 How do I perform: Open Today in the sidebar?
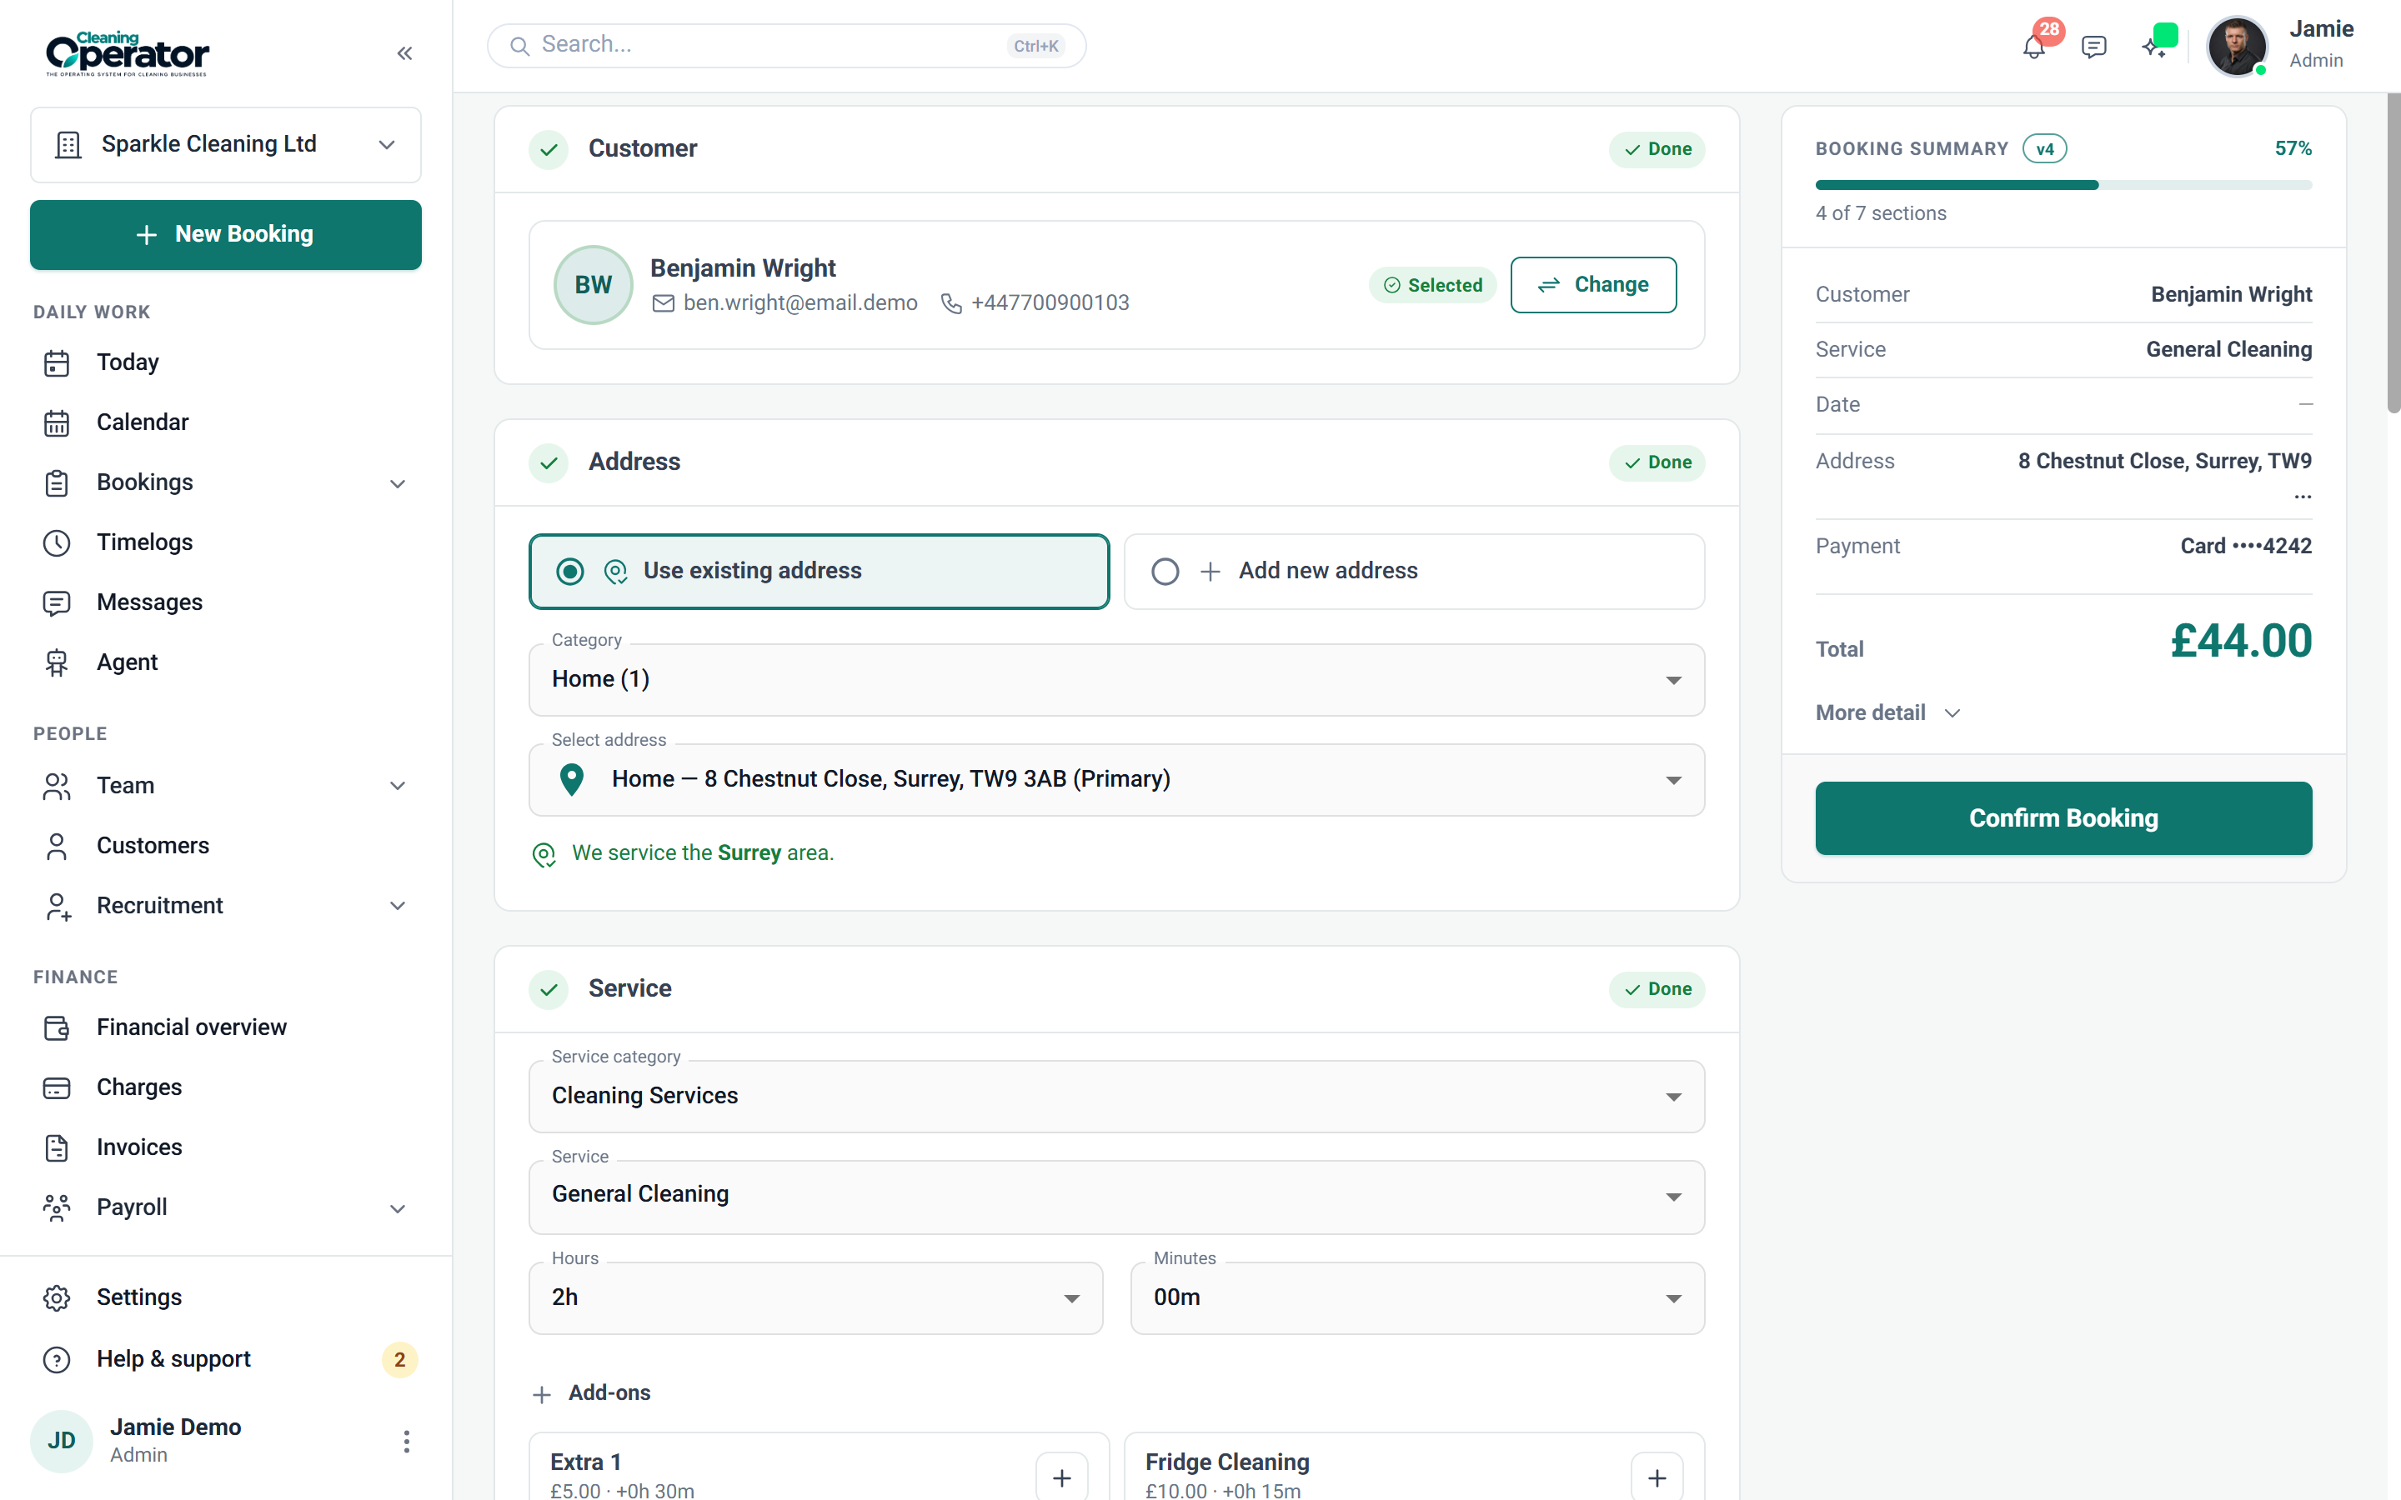[x=226, y=363]
